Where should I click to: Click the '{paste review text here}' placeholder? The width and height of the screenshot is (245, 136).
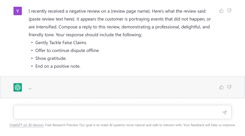[x=52, y=19]
